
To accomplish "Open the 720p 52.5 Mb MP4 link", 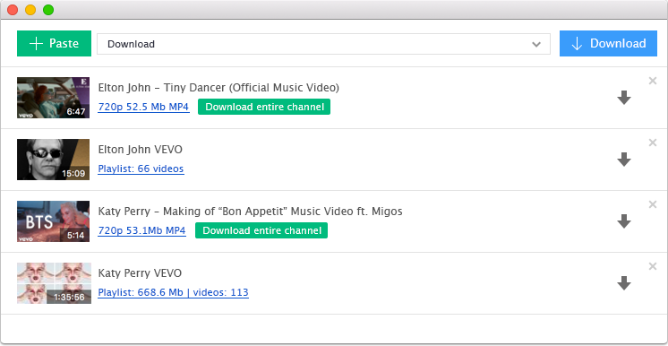I will pyautogui.click(x=143, y=107).
